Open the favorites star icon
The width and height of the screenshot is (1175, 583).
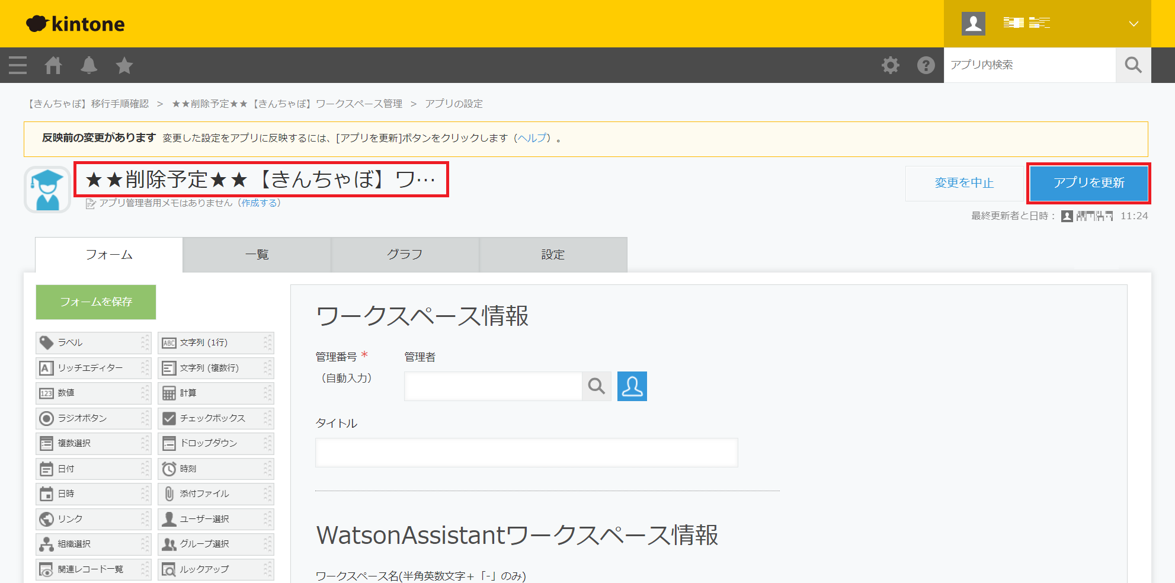(x=124, y=65)
